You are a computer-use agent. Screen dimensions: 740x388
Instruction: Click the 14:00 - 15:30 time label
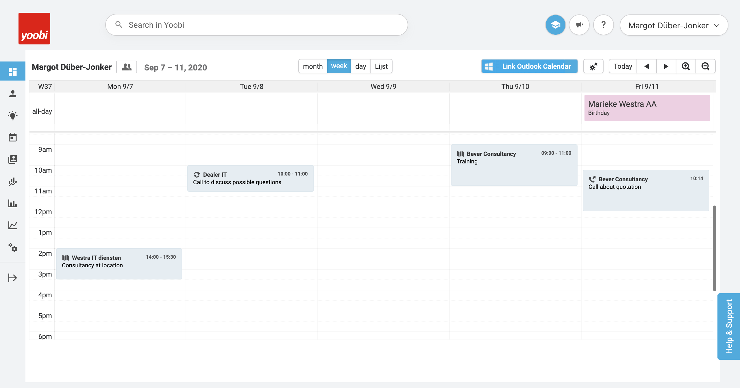(161, 257)
